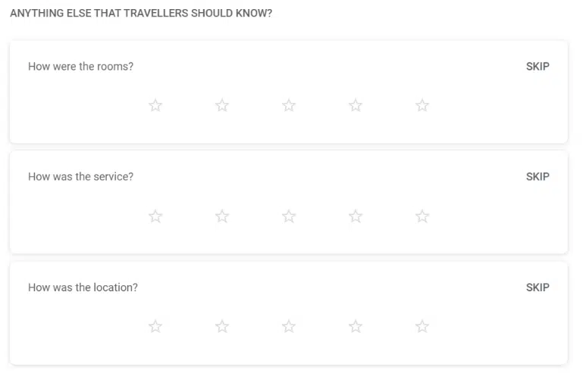Skip the service rating question

click(x=538, y=177)
